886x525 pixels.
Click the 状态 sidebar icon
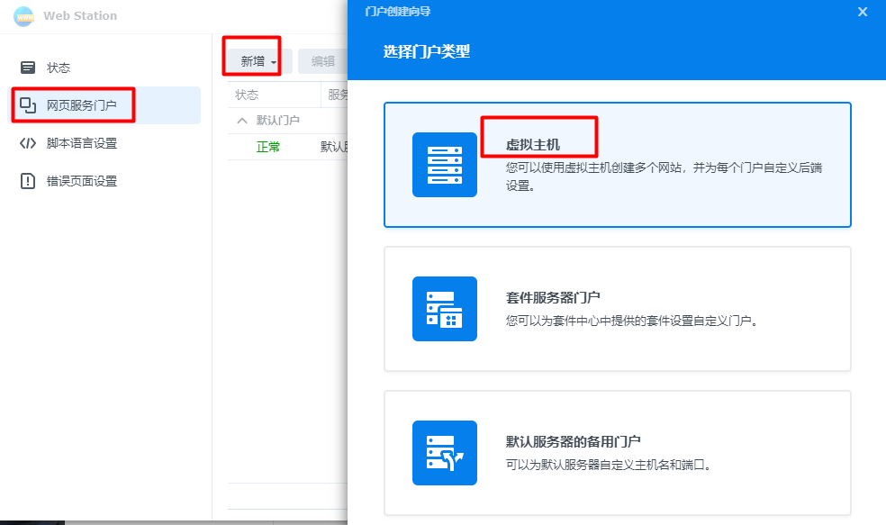click(x=28, y=68)
